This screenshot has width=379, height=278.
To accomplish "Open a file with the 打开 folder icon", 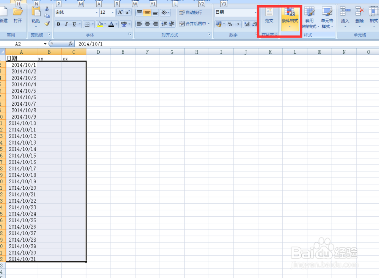I will (x=18, y=12).
